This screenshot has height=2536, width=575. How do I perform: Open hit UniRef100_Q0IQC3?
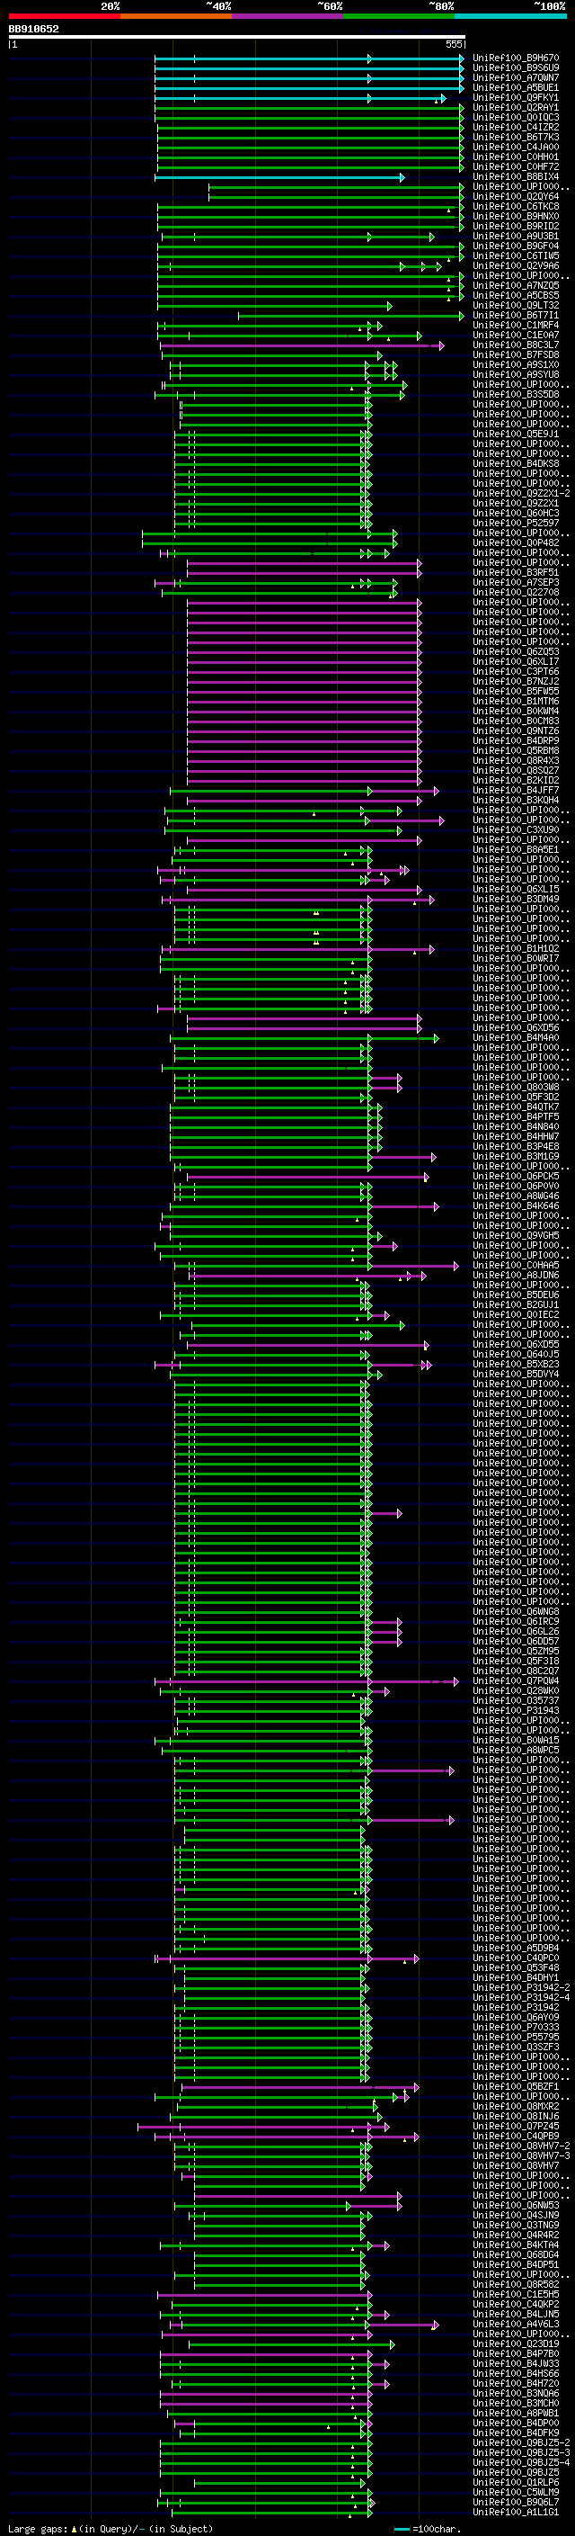point(516,117)
